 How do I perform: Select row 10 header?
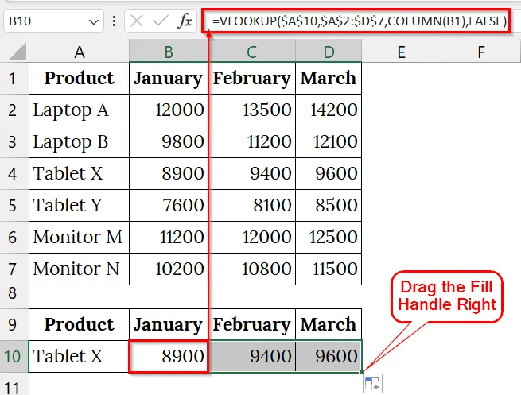(x=14, y=357)
